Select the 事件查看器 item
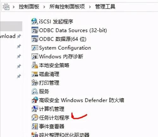Image resolution: width=158 pixels, height=137 pixels. click(x=48, y=126)
